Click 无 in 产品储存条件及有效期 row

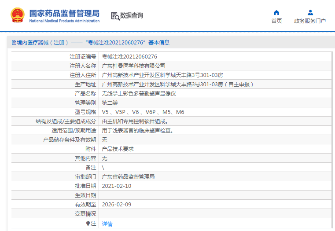click(x=104, y=140)
